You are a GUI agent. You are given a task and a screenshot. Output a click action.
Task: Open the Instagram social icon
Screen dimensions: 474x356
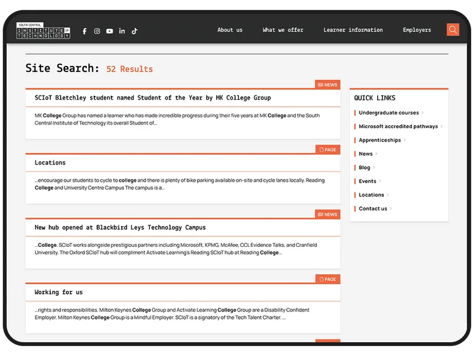[x=97, y=31]
